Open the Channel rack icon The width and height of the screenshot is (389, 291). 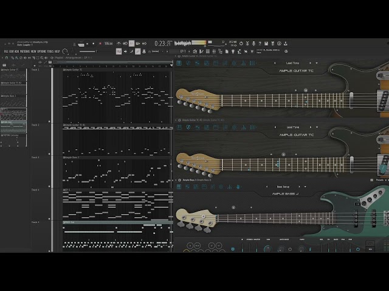[208, 52]
